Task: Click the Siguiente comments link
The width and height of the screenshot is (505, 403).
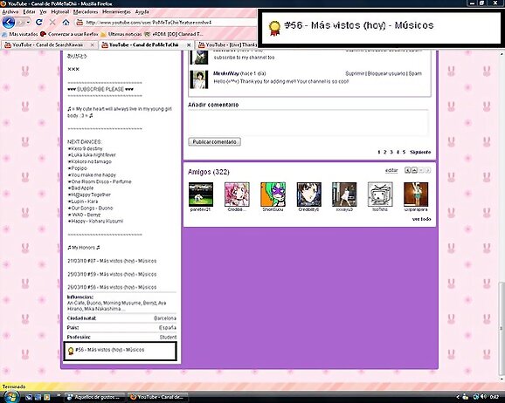Action: [x=420, y=152]
